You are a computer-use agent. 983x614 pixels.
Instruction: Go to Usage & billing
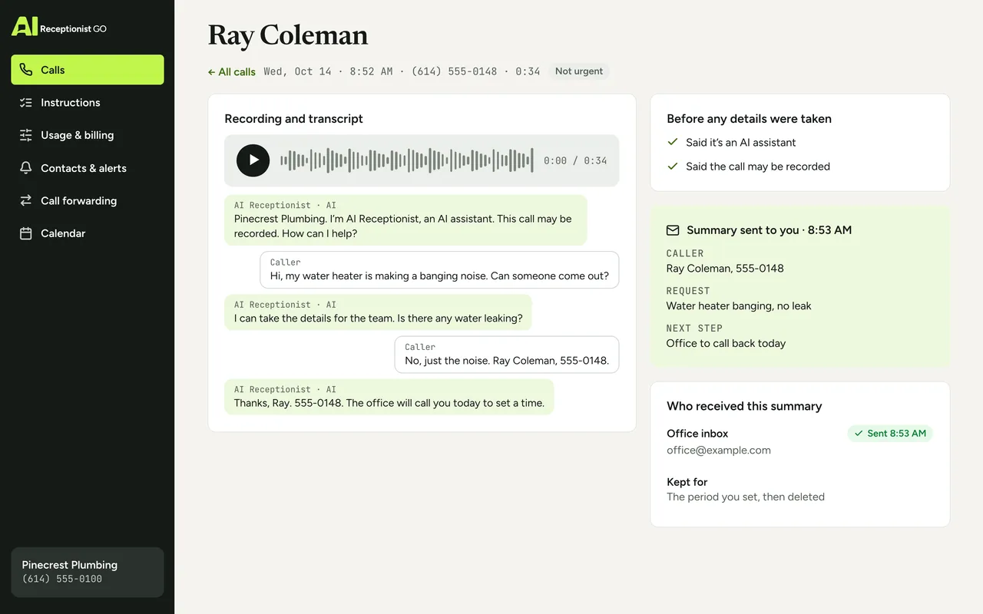pos(88,135)
